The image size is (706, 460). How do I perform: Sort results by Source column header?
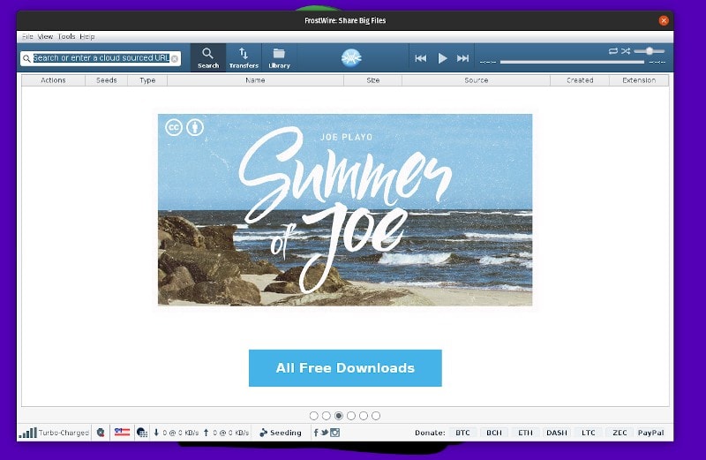pos(476,80)
